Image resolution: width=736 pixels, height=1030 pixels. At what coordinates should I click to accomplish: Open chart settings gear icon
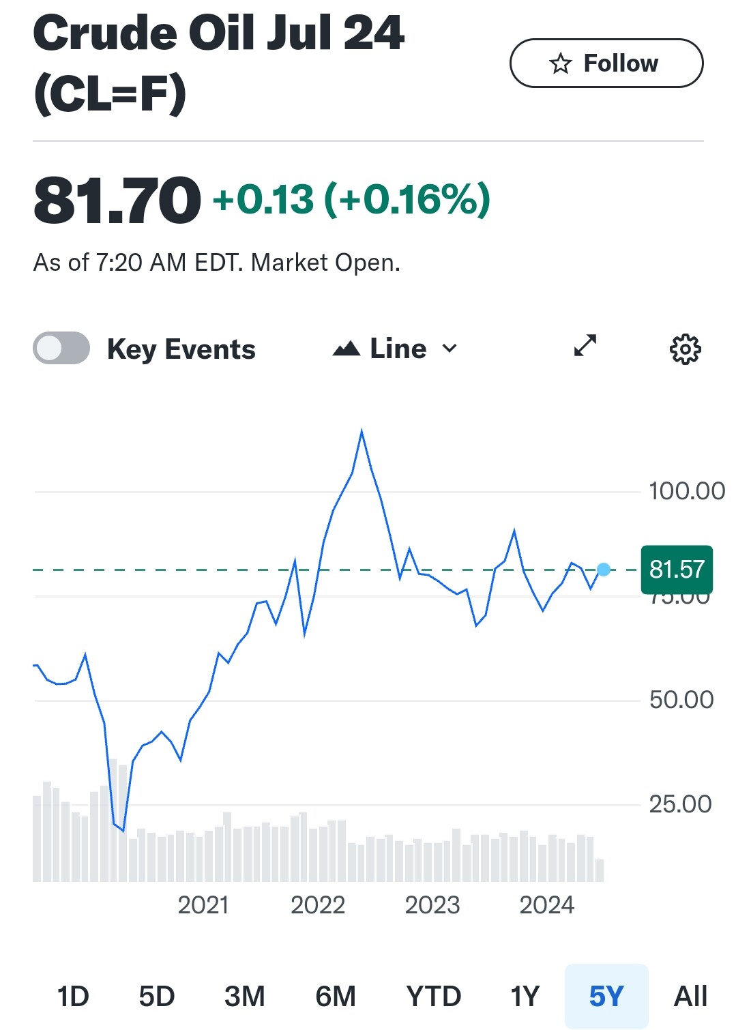coord(685,349)
